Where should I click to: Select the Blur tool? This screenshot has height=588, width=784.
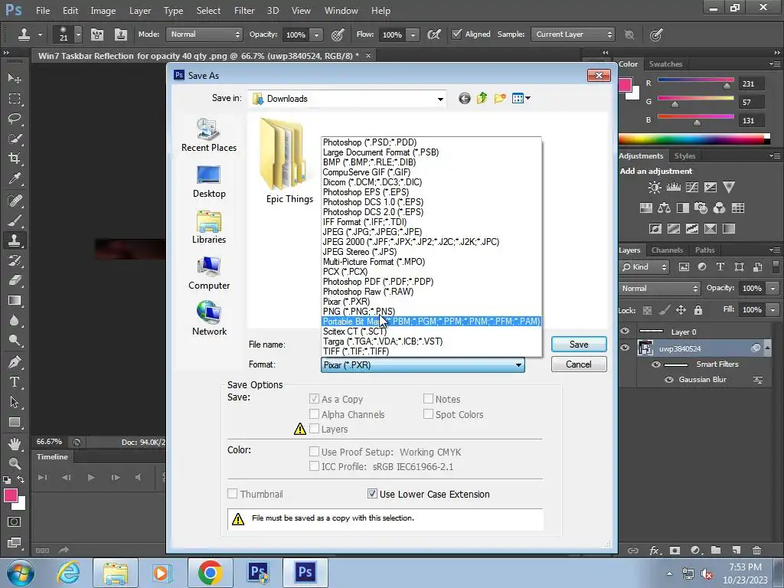point(15,321)
